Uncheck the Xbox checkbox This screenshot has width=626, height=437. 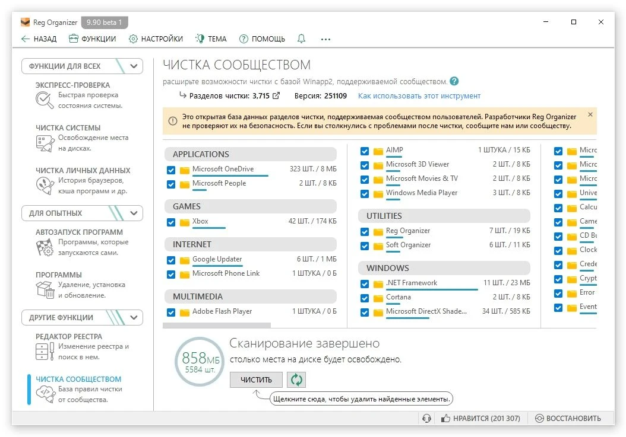coord(171,222)
